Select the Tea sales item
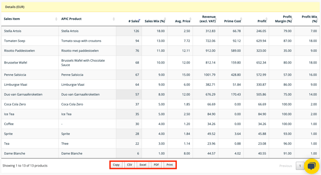Screen dimensions: 321x175 click(7, 144)
